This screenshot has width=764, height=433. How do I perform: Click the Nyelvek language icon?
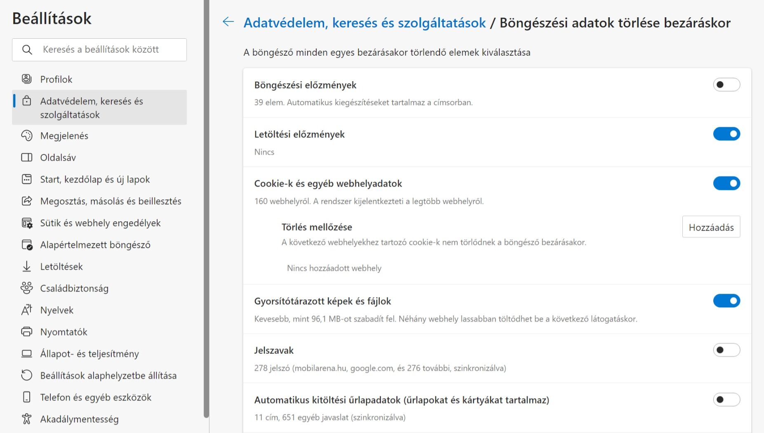(x=27, y=310)
